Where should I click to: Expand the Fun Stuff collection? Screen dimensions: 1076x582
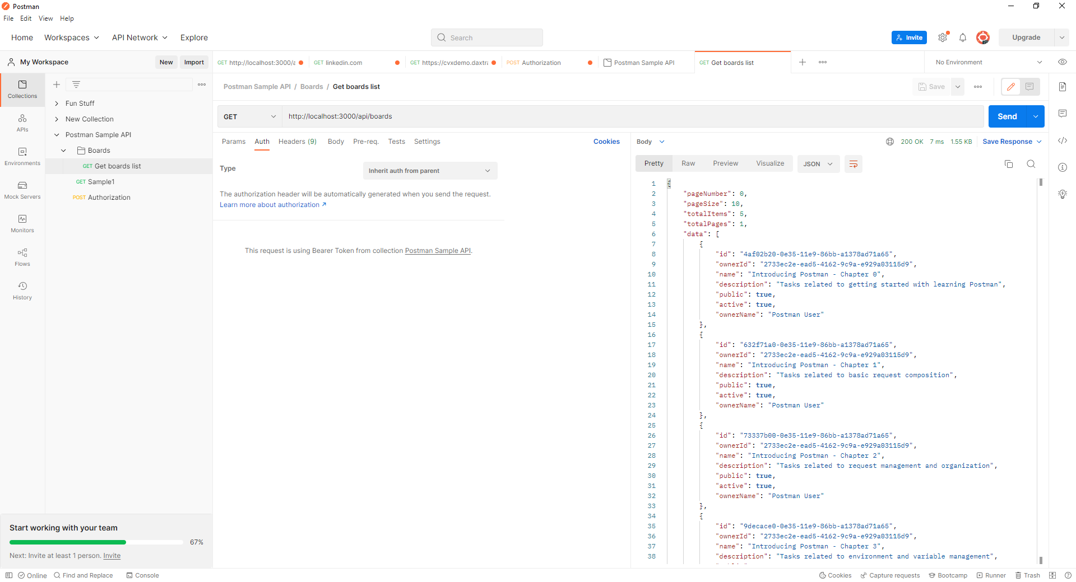click(57, 104)
